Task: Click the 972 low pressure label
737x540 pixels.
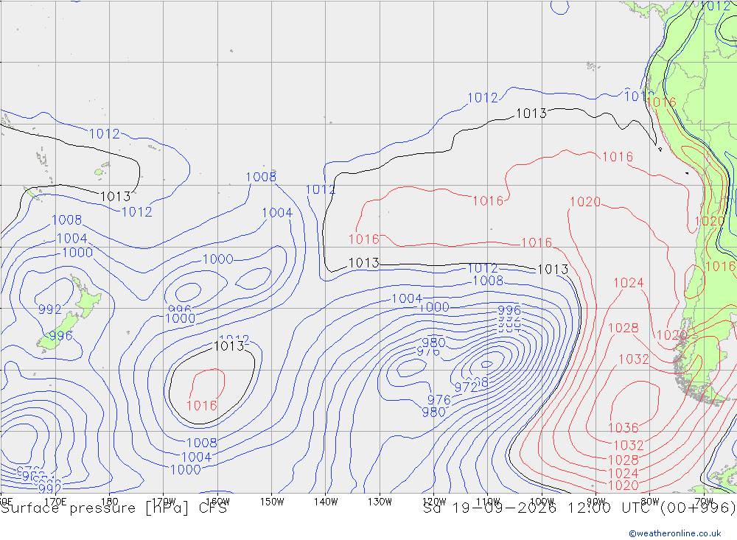Action: [x=466, y=388]
